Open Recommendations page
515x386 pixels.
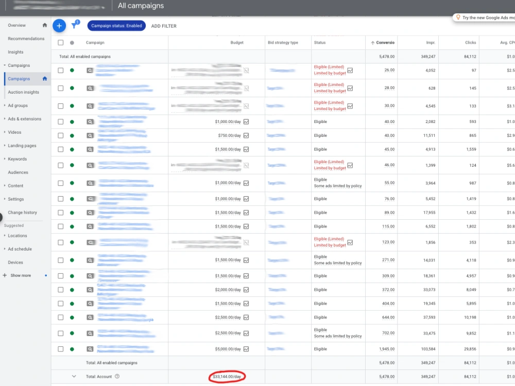26,39
